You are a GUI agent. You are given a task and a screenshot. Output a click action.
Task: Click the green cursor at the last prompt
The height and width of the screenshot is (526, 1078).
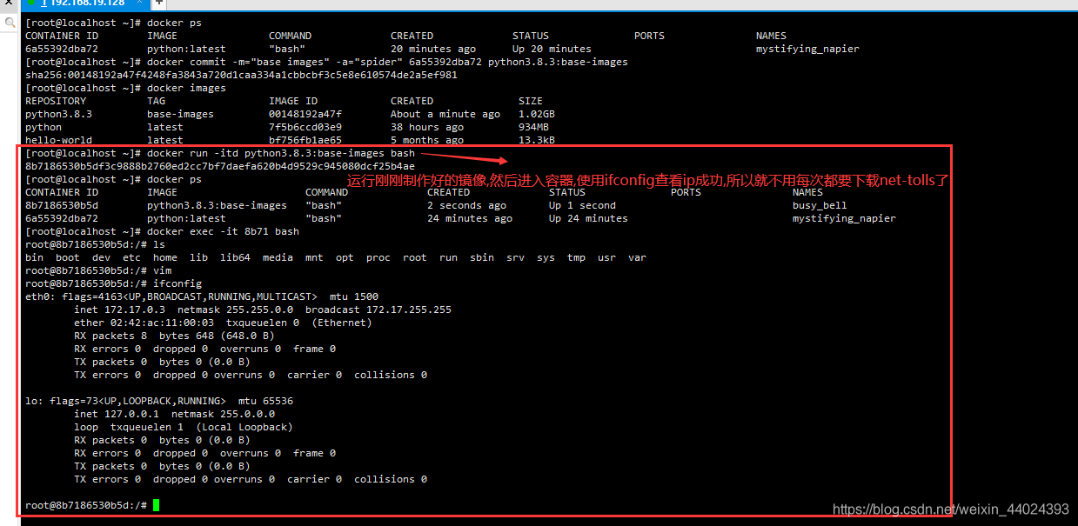click(x=156, y=505)
